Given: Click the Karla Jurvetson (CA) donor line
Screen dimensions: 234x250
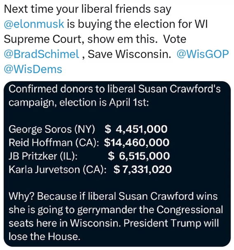Looking at the screenshot, I should pyautogui.click(x=90, y=169).
